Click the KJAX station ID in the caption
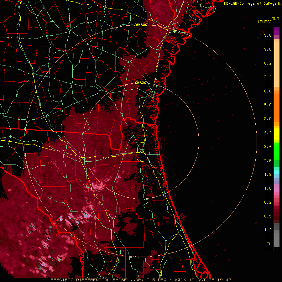282x282 pixels. click(x=180, y=280)
